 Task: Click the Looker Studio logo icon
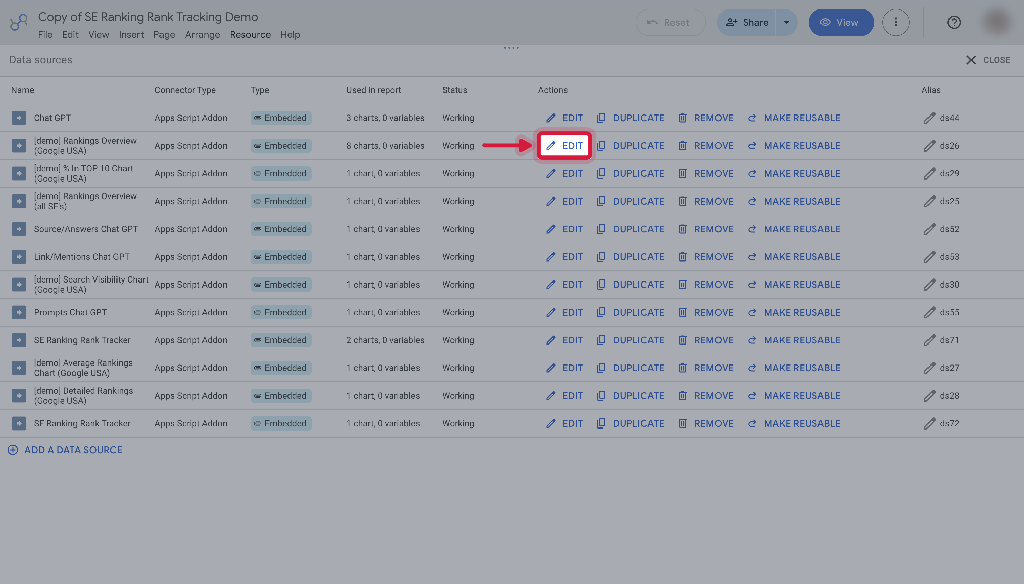click(x=19, y=22)
